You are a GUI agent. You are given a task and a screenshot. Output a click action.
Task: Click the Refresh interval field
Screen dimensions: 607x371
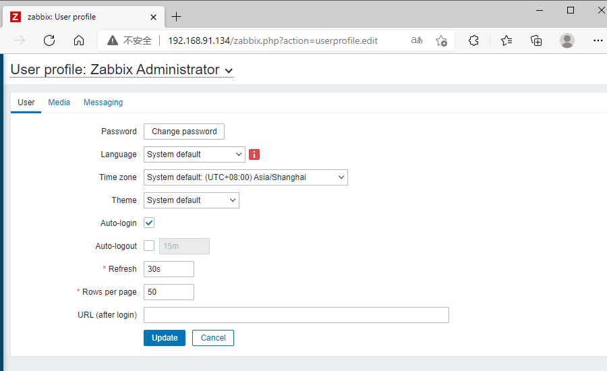[169, 269]
